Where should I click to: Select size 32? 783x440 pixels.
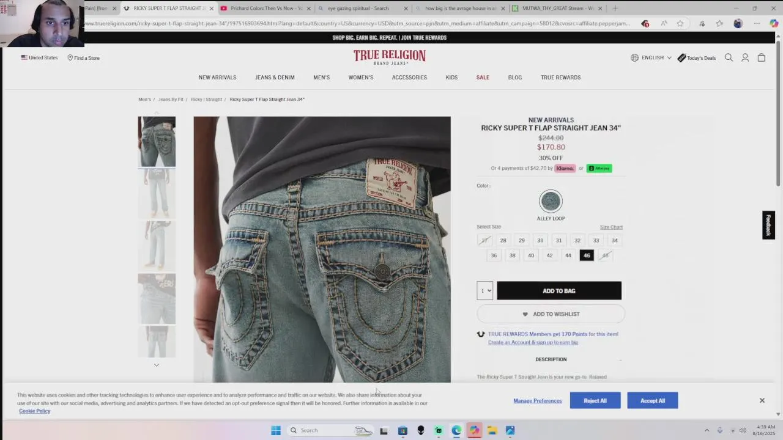click(x=577, y=240)
